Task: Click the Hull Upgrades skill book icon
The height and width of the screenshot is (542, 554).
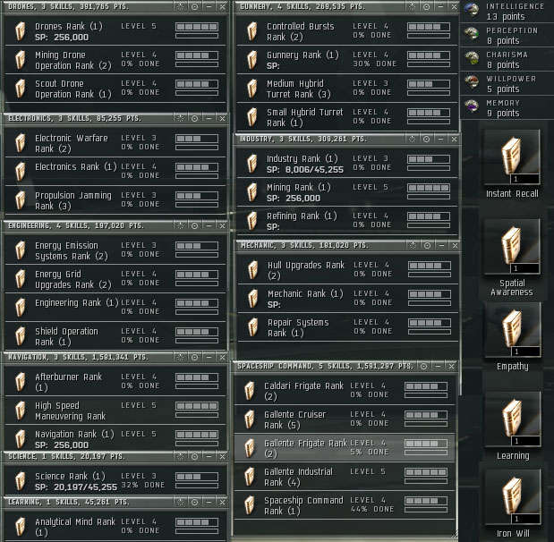Action: coord(253,270)
